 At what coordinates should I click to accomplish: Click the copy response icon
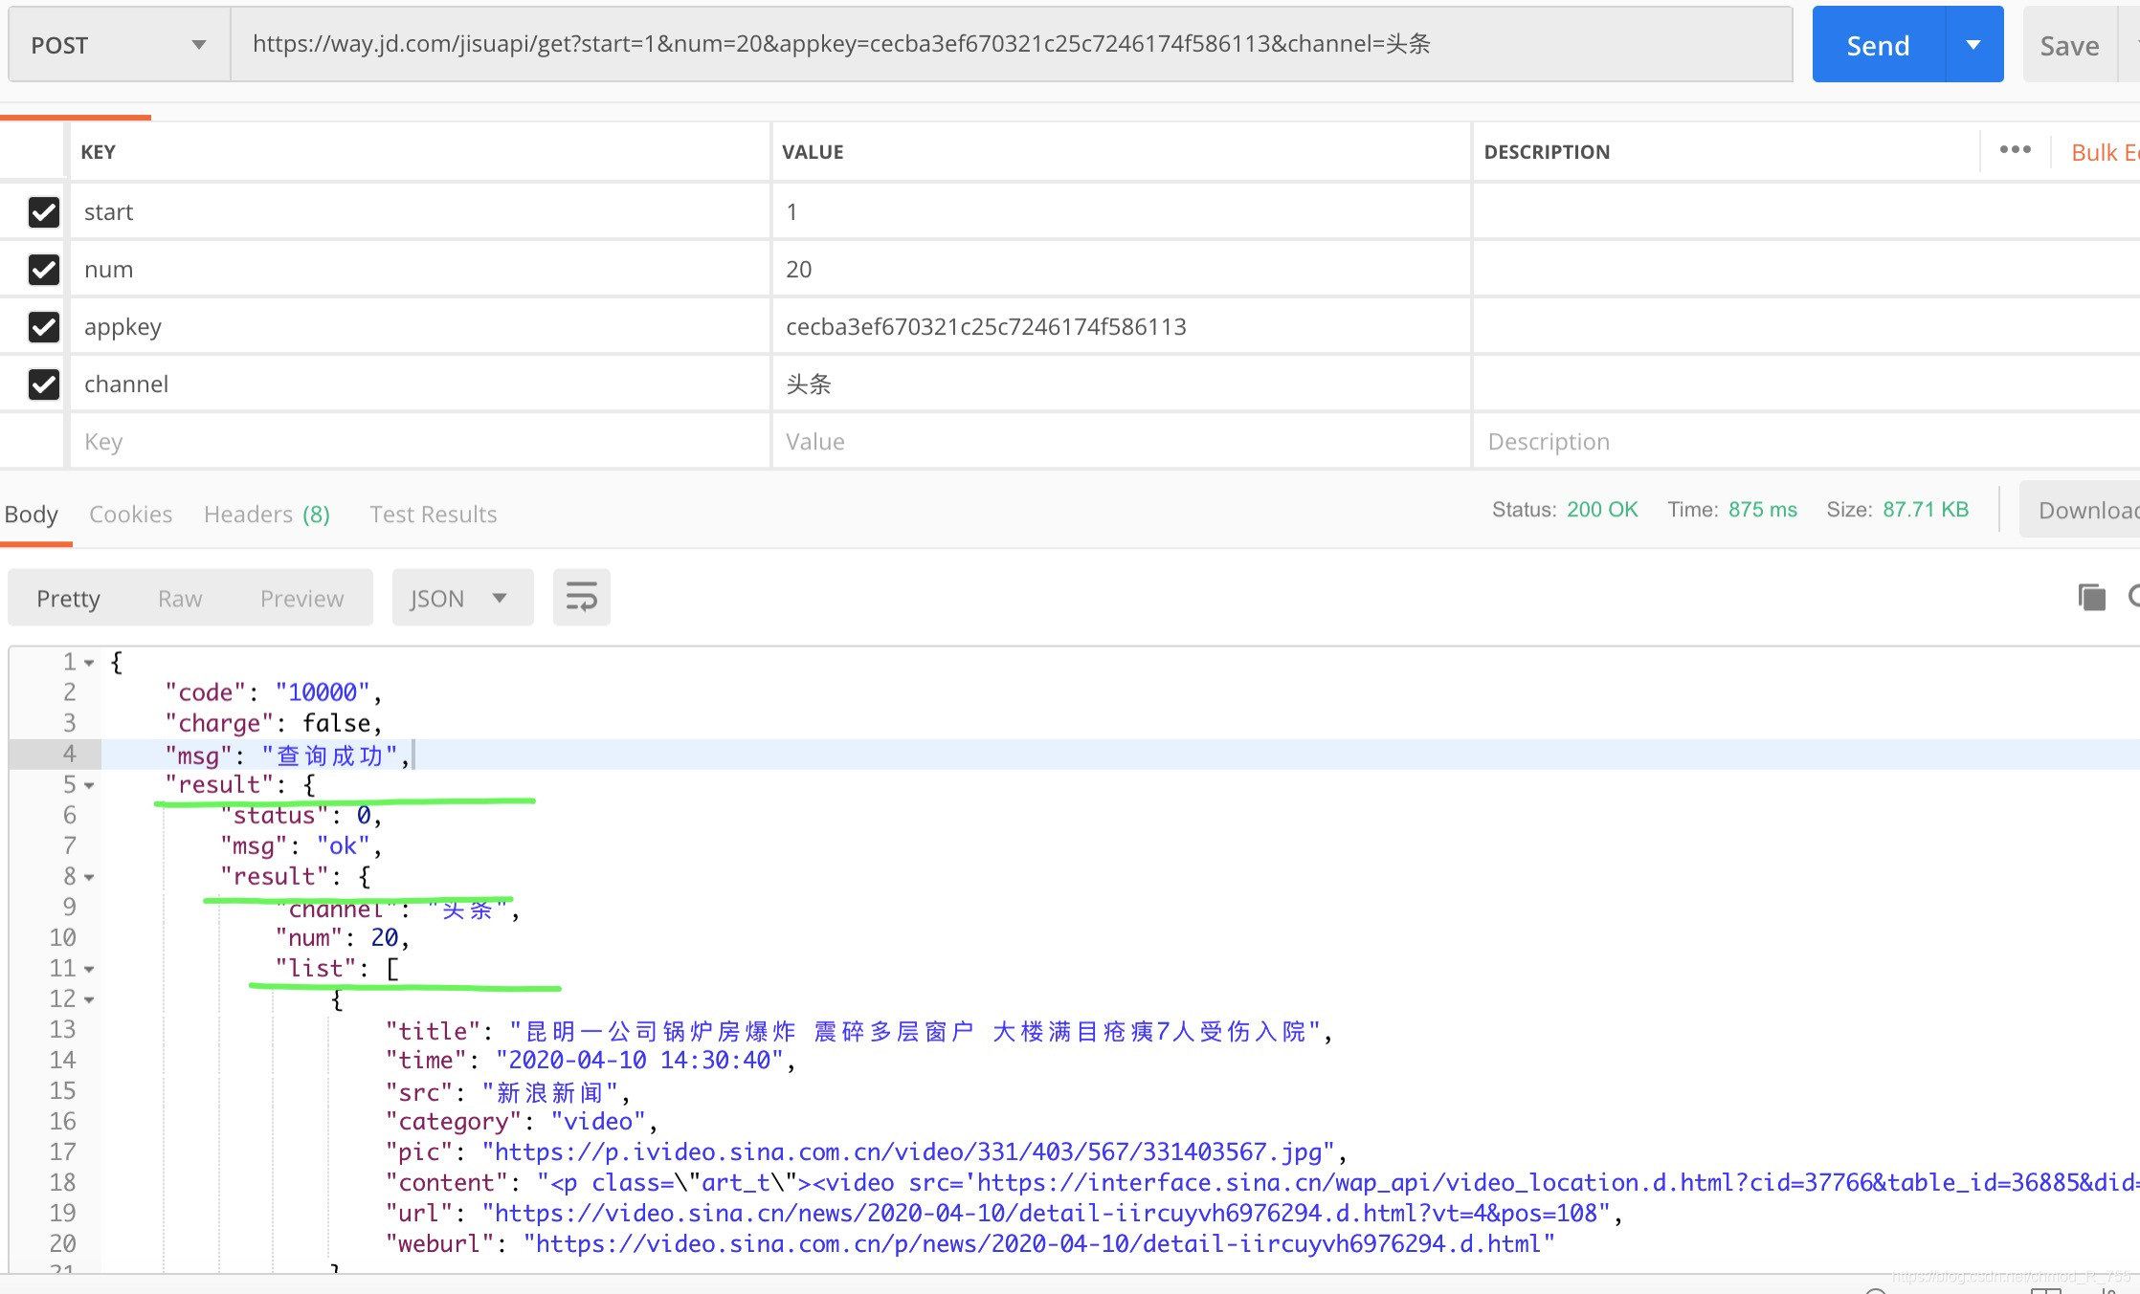click(x=2091, y=598)
